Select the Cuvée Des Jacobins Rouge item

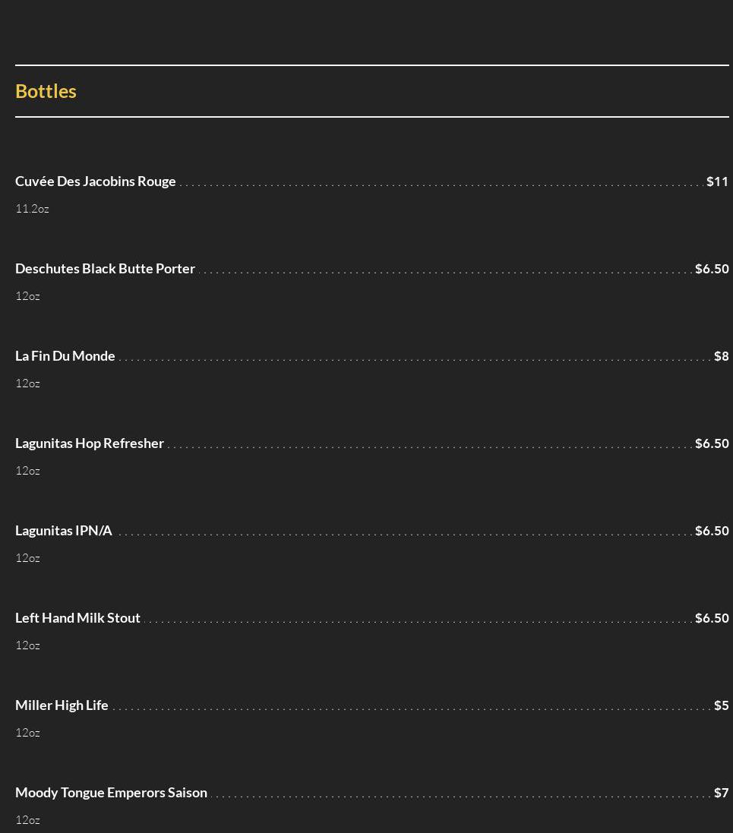(x=96, y=181)
